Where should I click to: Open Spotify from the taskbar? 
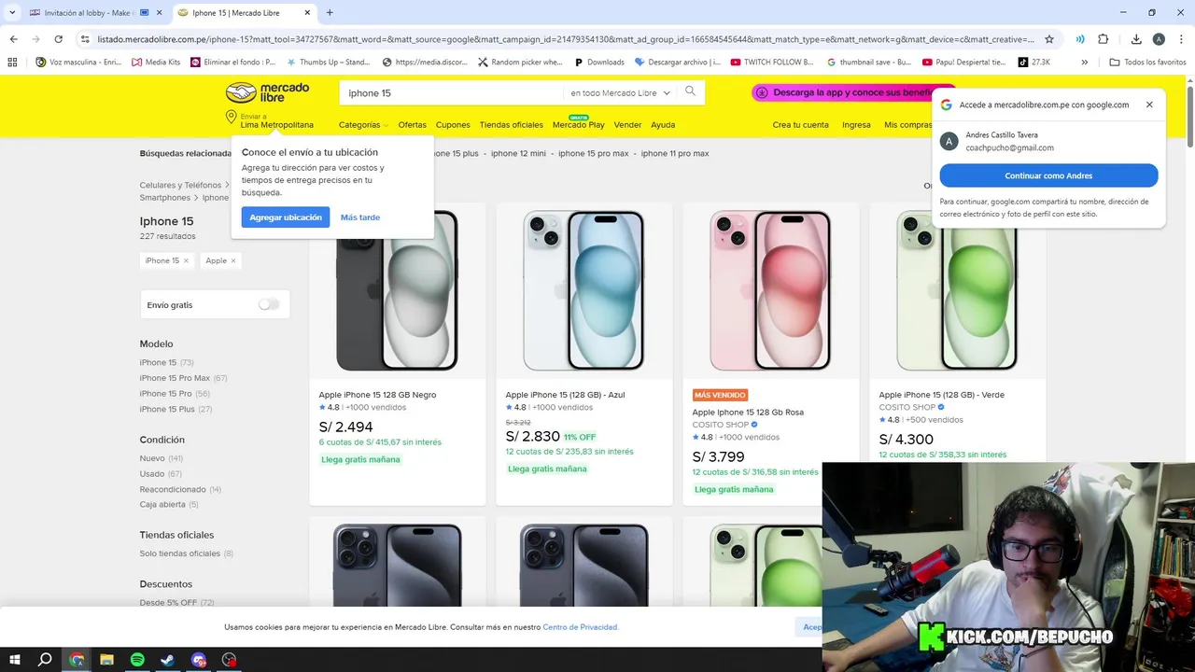tap(137, 660)
